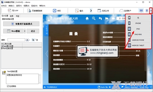Select the 无 (none) device option
The width and height of the screenshot is (153, 92).
138,18
